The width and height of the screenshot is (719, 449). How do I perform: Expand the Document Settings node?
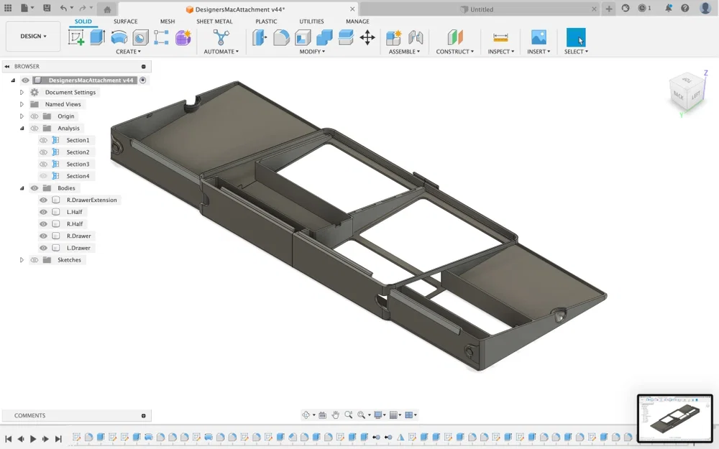(22, 92)
